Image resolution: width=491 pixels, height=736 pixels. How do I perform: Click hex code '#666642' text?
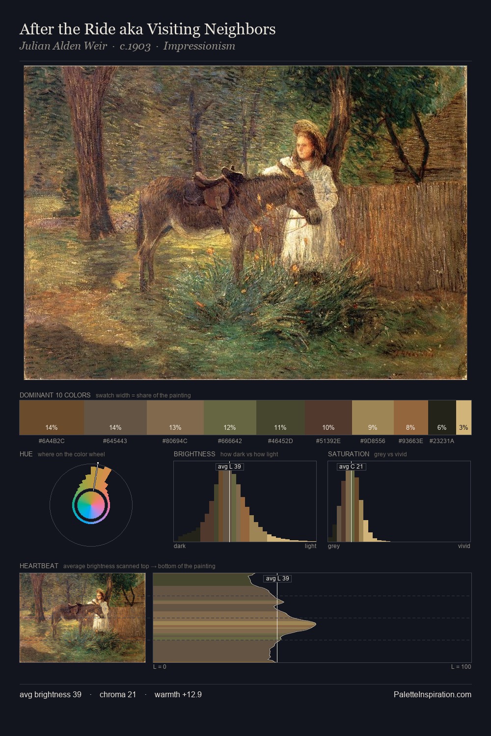(x=230, y=441)
